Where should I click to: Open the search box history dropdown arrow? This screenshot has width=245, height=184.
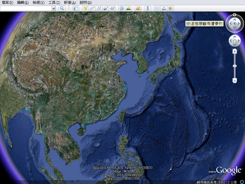[53, 8]
